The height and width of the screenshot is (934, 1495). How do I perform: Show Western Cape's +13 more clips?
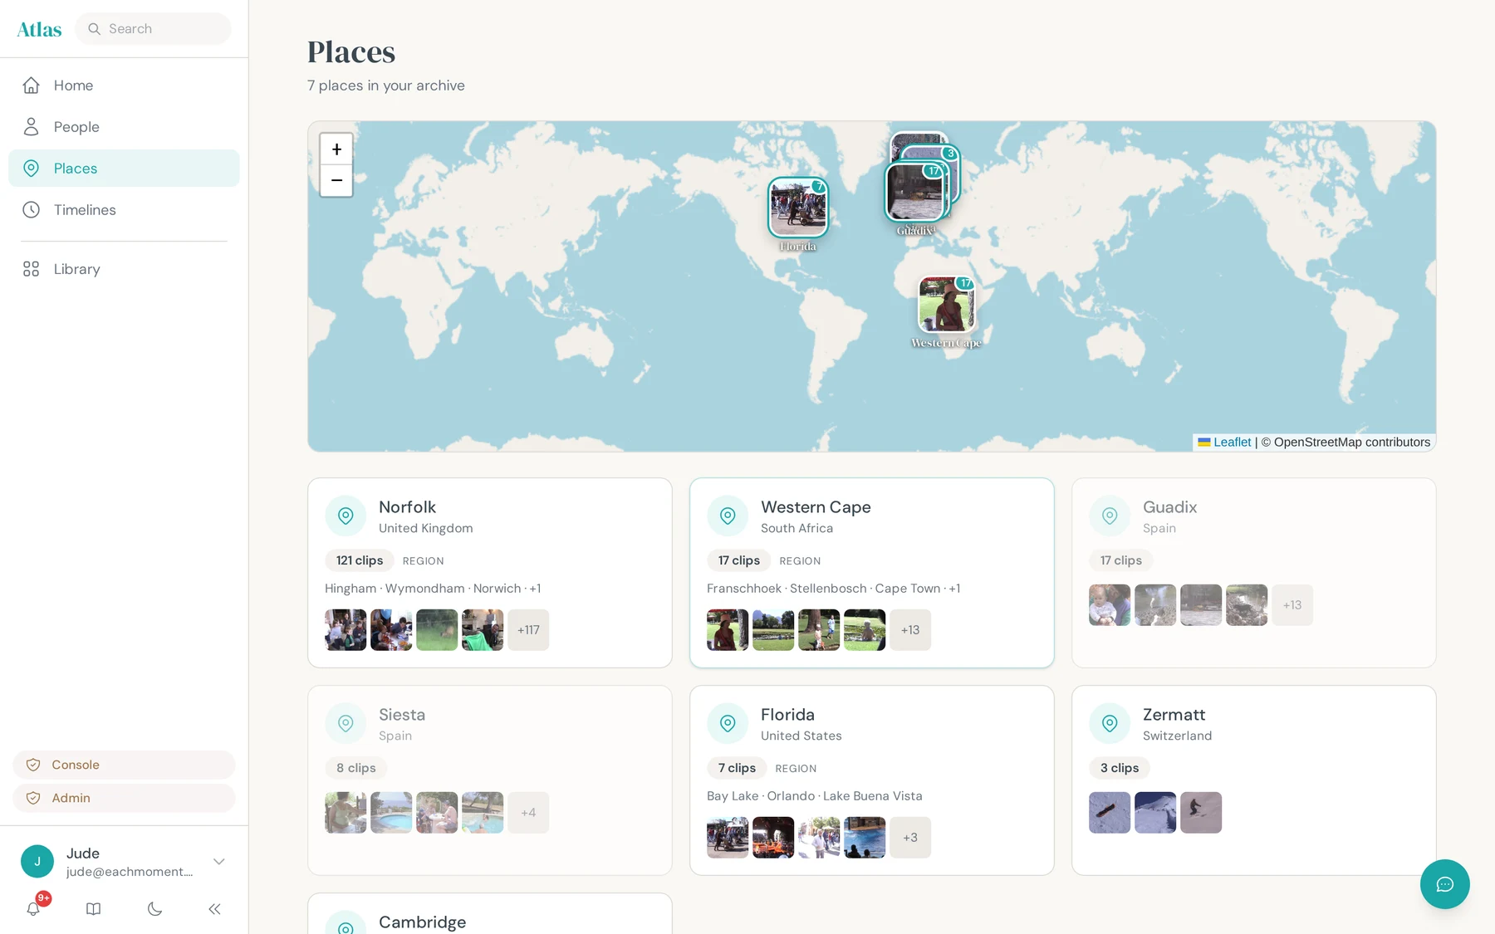910,630
